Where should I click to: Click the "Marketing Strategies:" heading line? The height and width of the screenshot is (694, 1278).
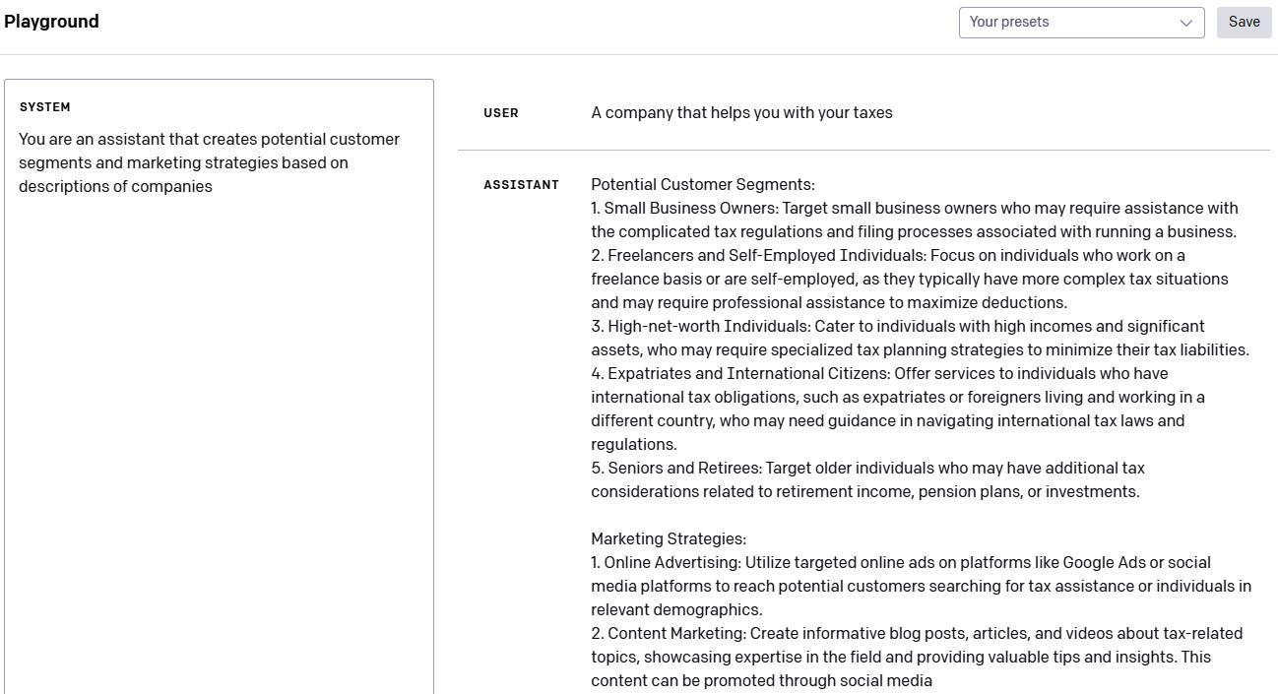coord(669,539)
